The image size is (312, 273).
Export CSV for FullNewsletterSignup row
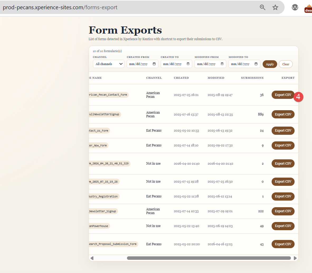(x=283, y=114)
